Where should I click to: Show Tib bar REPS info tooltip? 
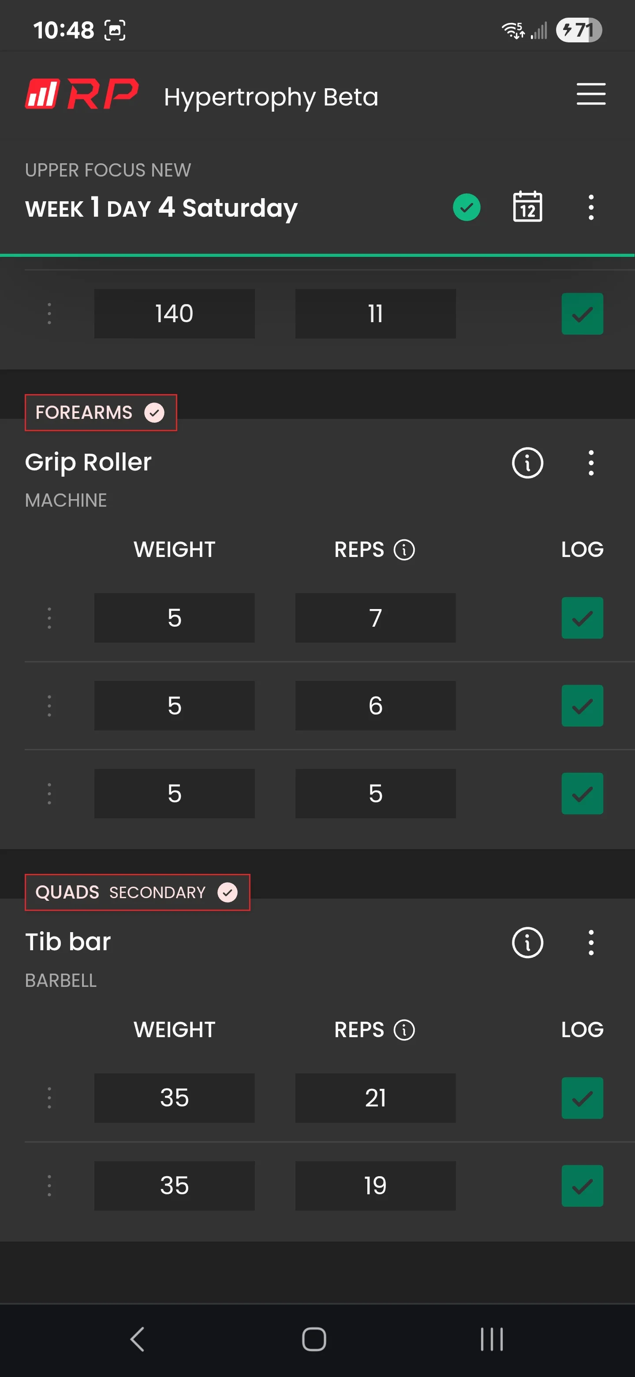coord(404,1030)
